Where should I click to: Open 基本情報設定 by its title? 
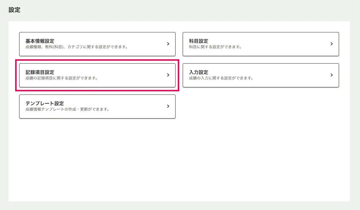tap(40, 41)
